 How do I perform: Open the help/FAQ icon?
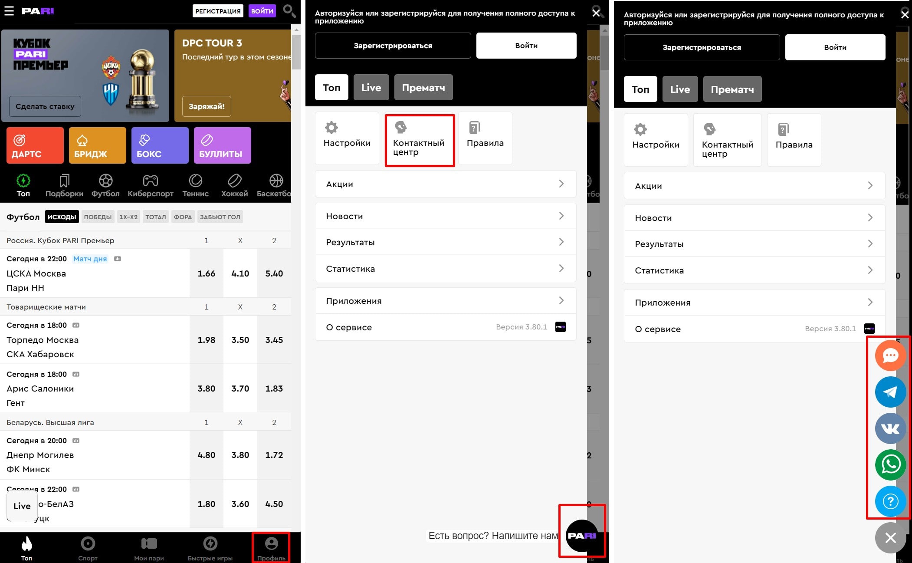click(x=890, y=502)
